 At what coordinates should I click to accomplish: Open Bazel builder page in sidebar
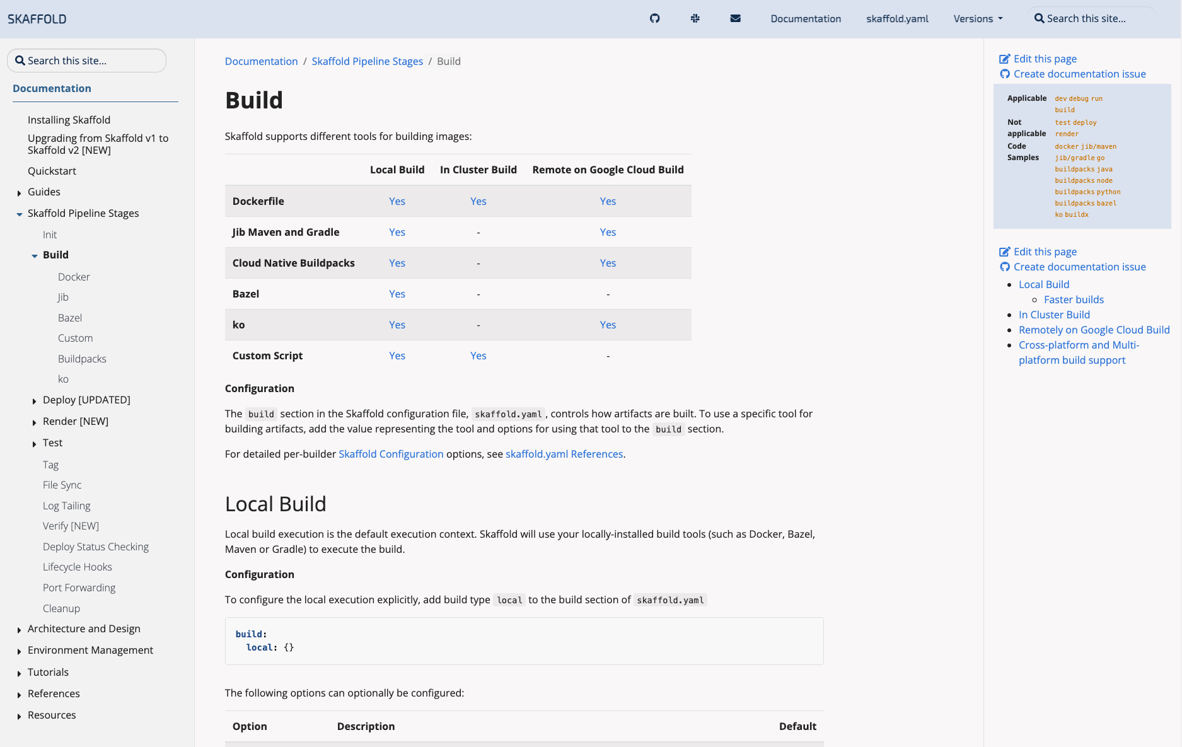(x=70, y=318)
